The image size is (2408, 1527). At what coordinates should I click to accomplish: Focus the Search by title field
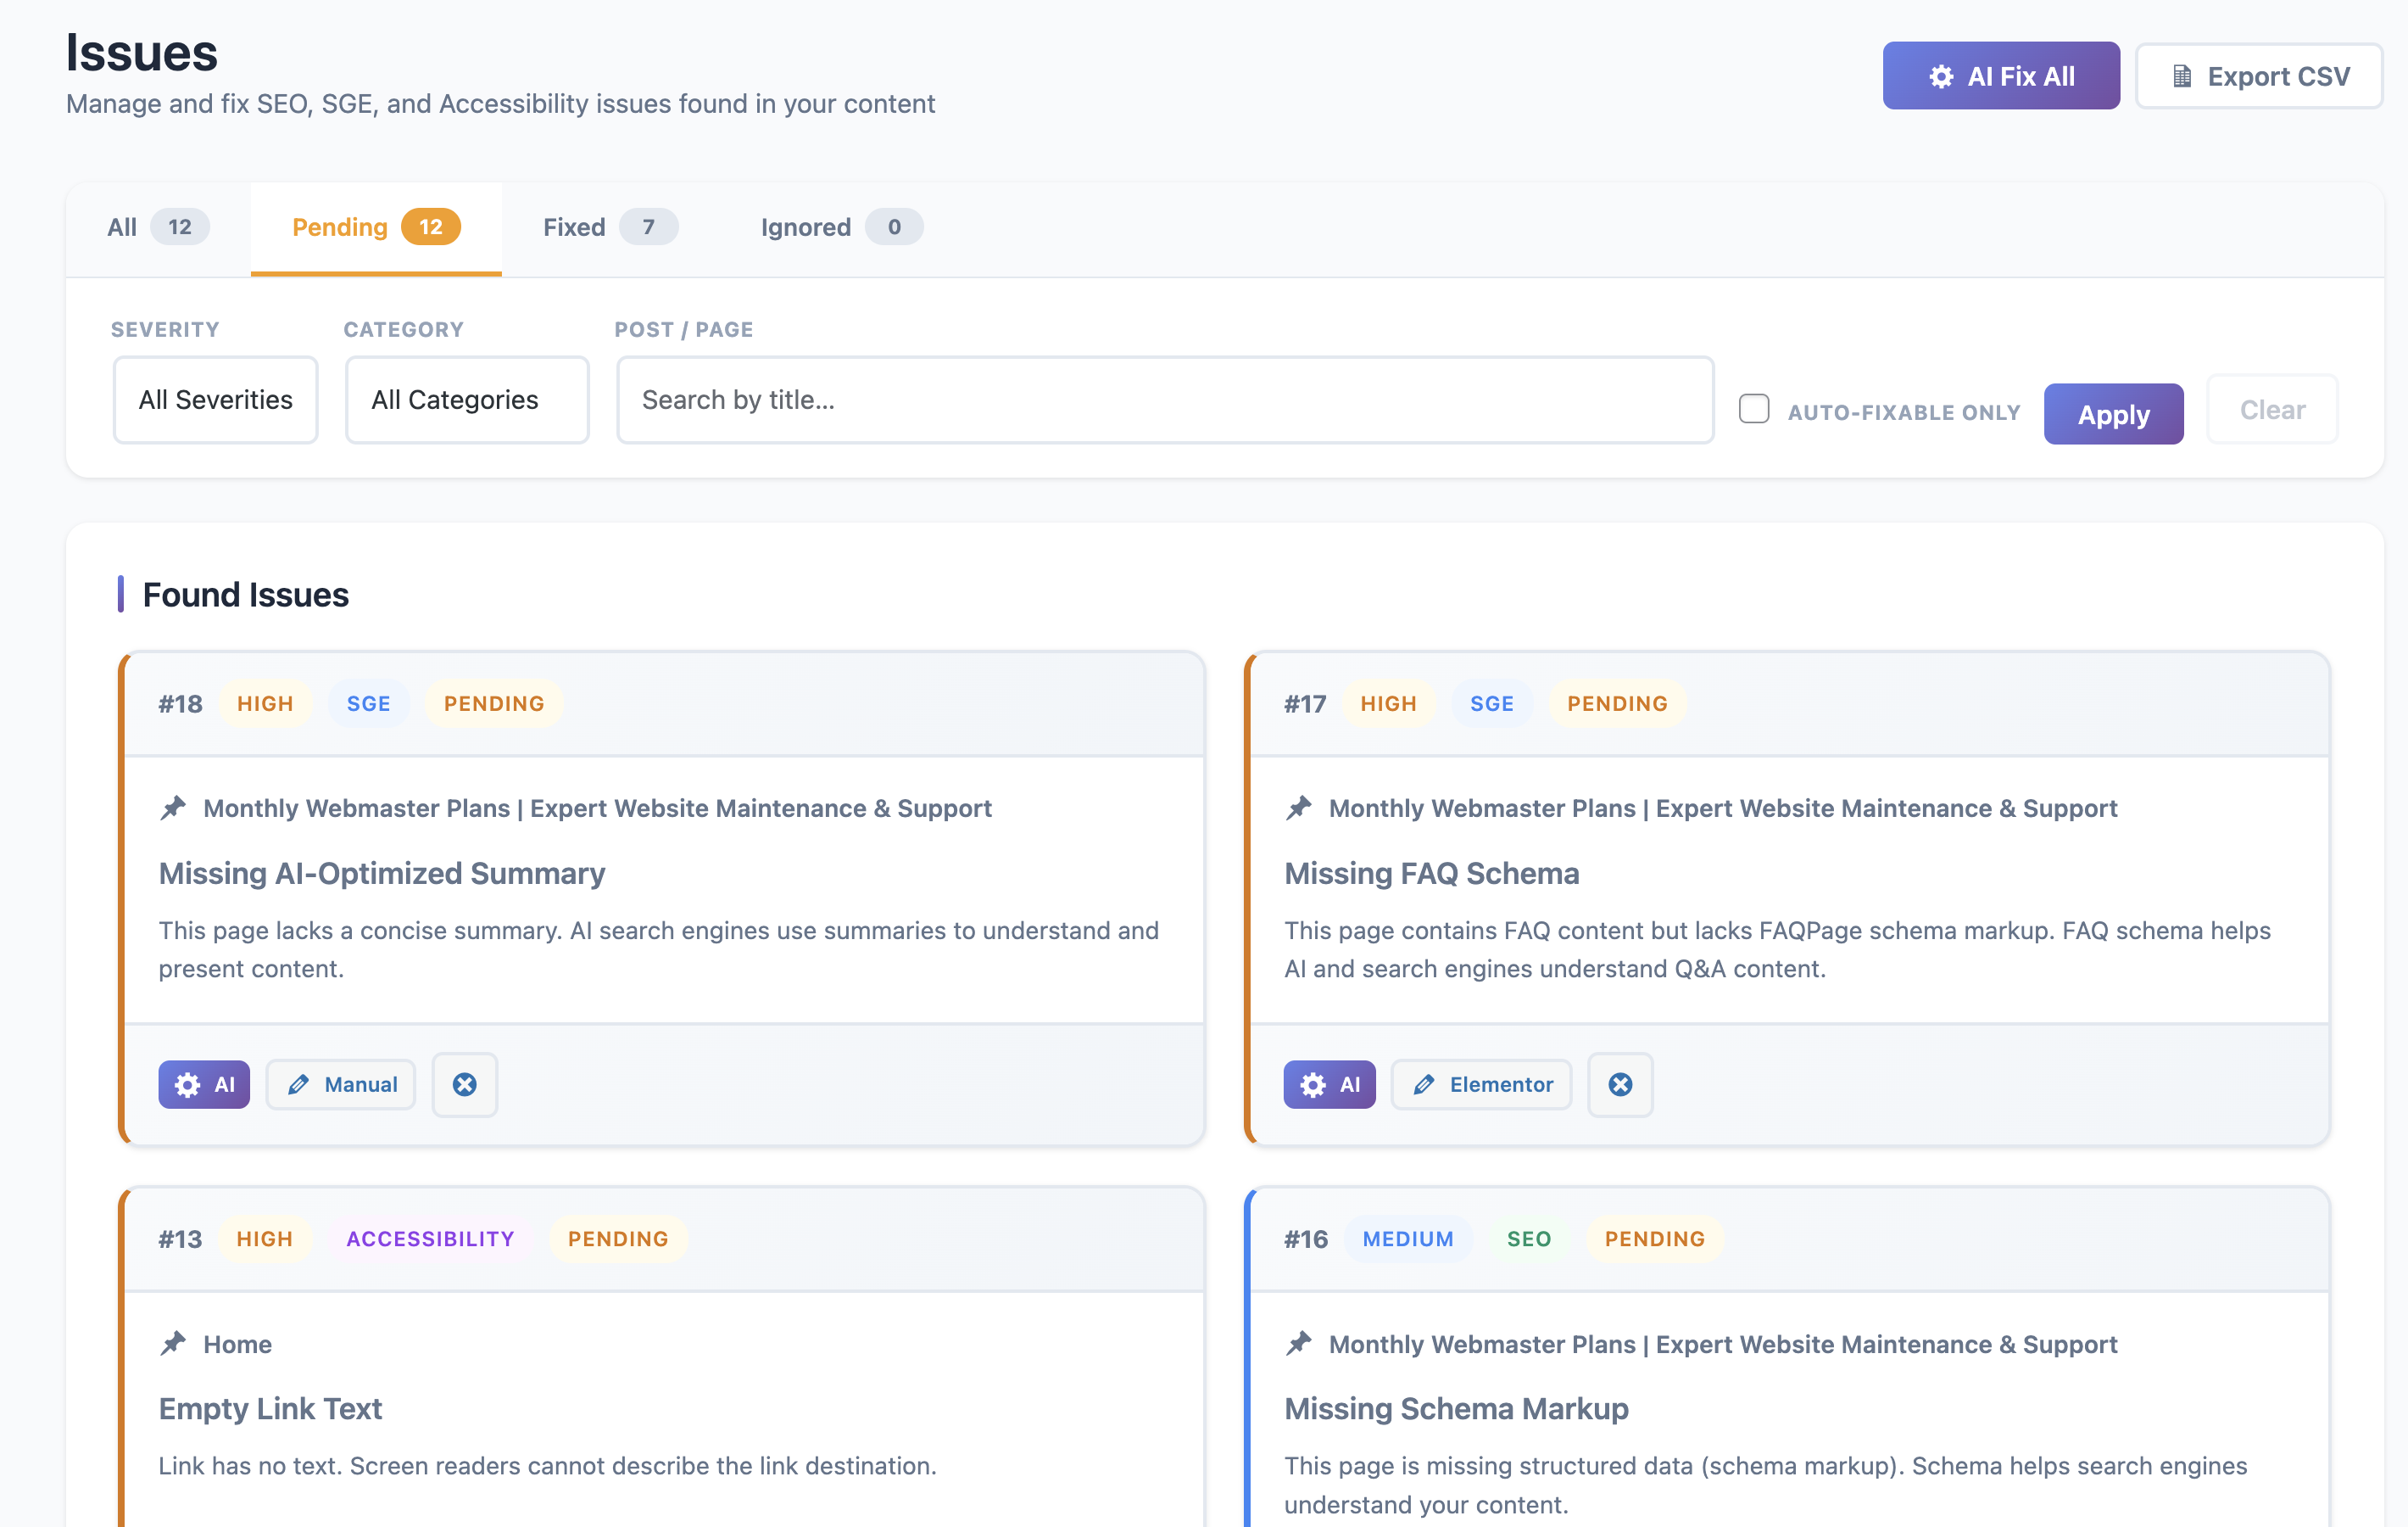(1165, 400)
